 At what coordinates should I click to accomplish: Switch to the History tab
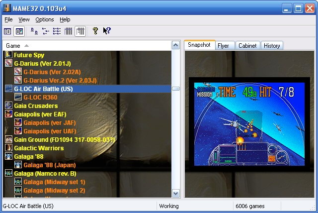point(272,46)
